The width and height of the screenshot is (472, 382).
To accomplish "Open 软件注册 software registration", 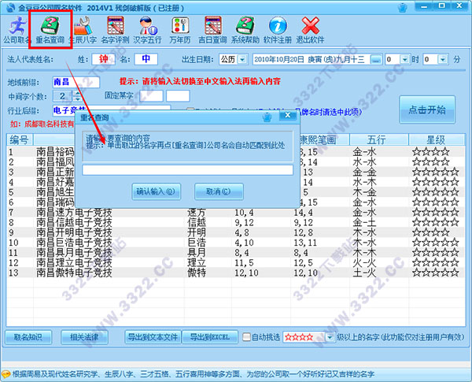I will pos(278,30).
